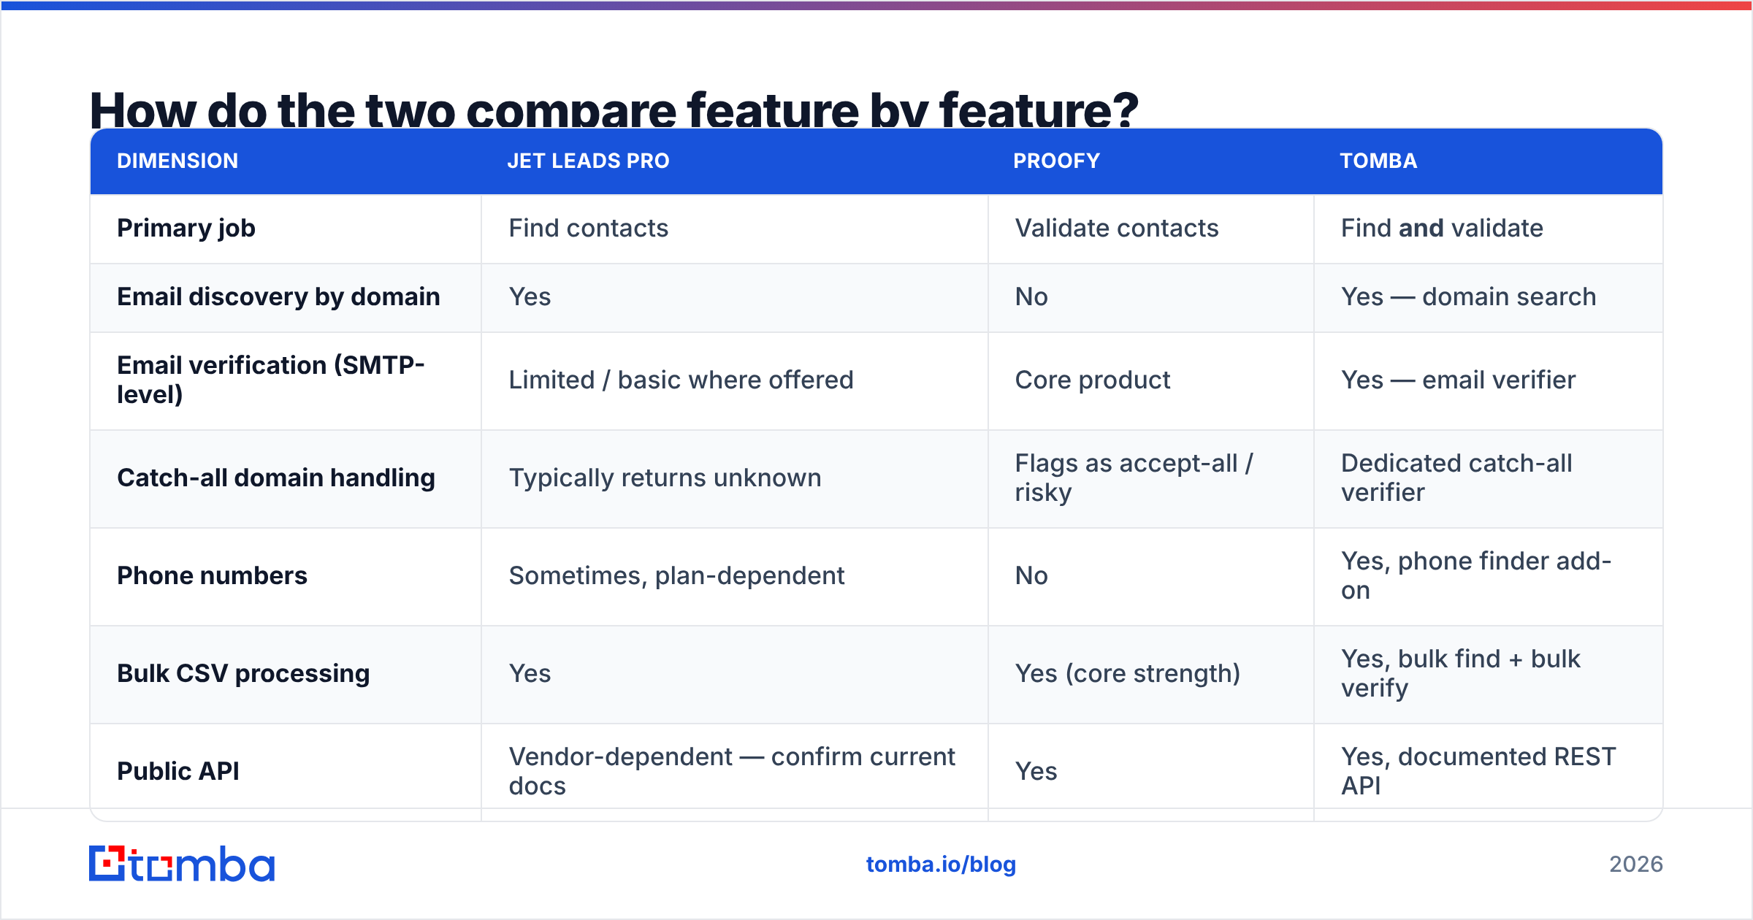Click 'Bulk CSV processing' row label
The width and height of the screenshot is (1753, 920).
coord(243,673)
